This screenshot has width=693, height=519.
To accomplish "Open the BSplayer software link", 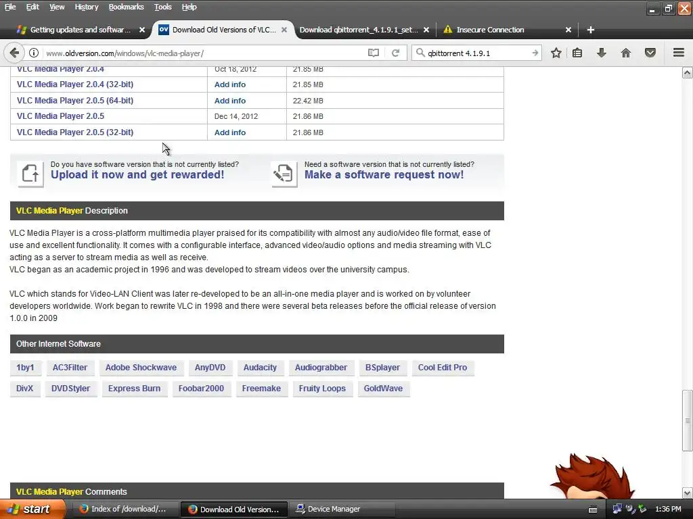I will click(x=382, y=368).
